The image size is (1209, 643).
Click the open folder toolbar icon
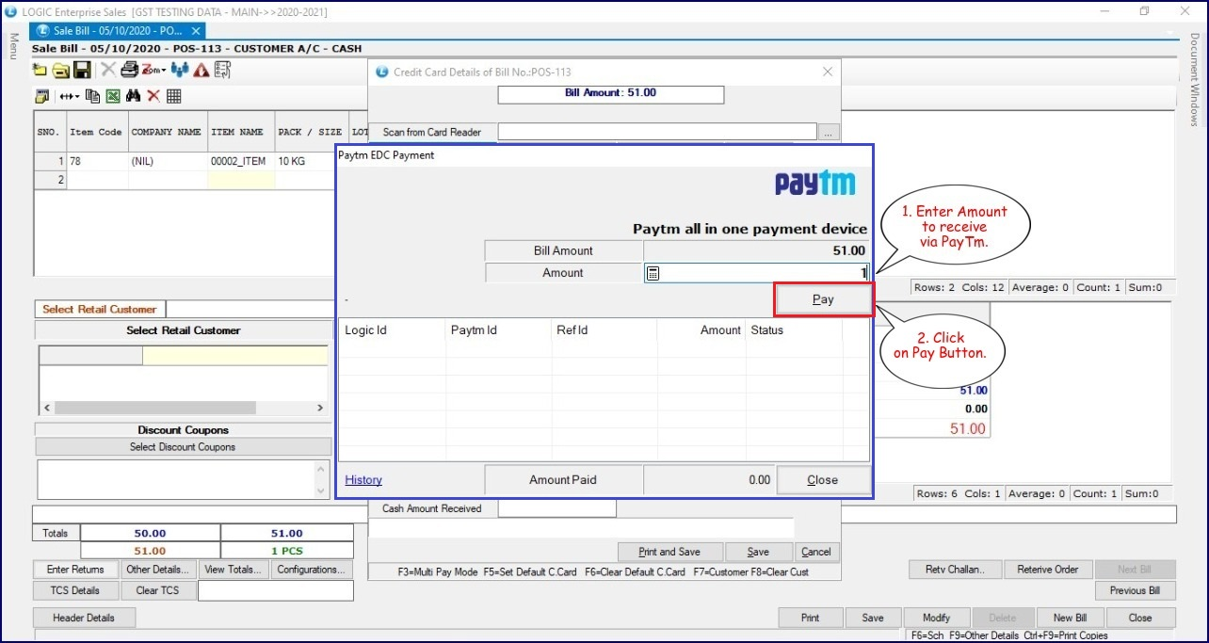point(60,71)
